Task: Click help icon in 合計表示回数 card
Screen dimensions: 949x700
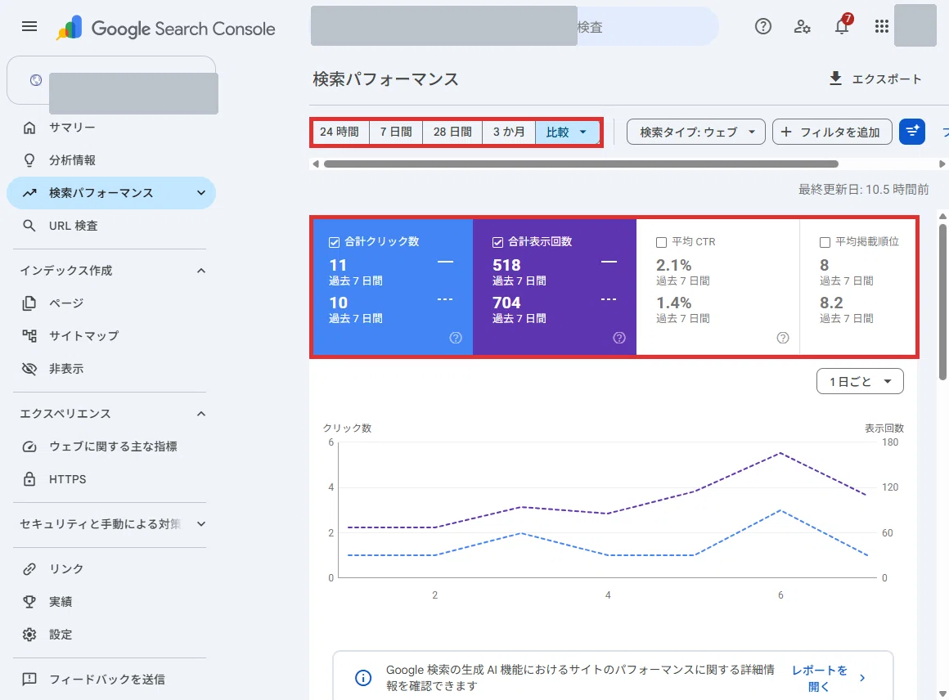Action: tap(619, 338)
